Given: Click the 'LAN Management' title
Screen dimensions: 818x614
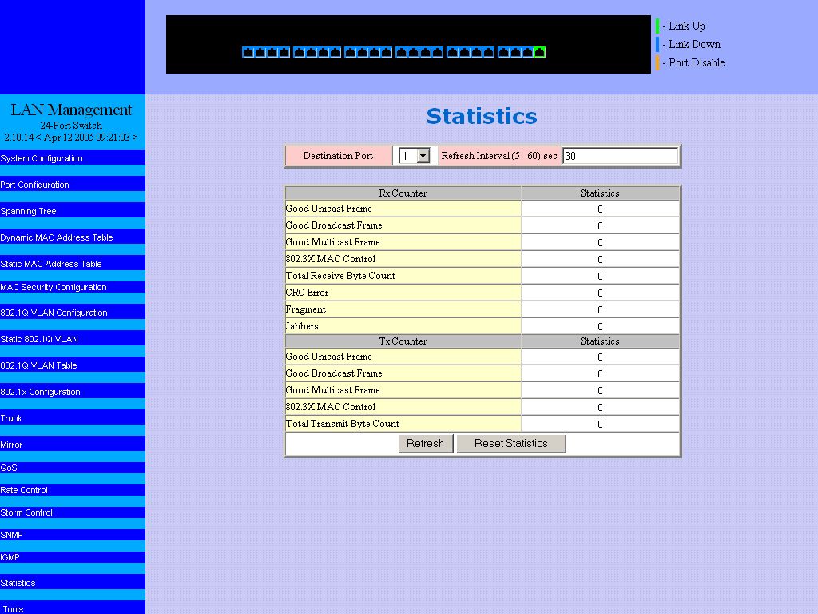Looking at the screenshot, I should point(71,110).
